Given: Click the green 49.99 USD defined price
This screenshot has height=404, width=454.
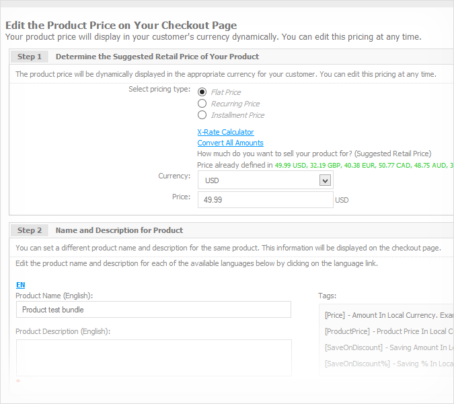Looking at the screenshot, I should click(x=291, y=165).
